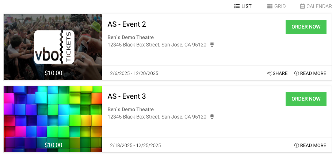The image size is (336, 154).
Task: Click the grid view icon
Action: pyautogui.click(x=270, y=6)
